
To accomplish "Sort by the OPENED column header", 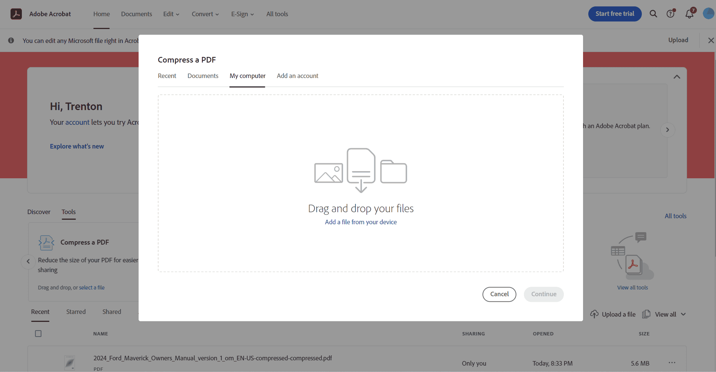I will [x=543, y=334].
